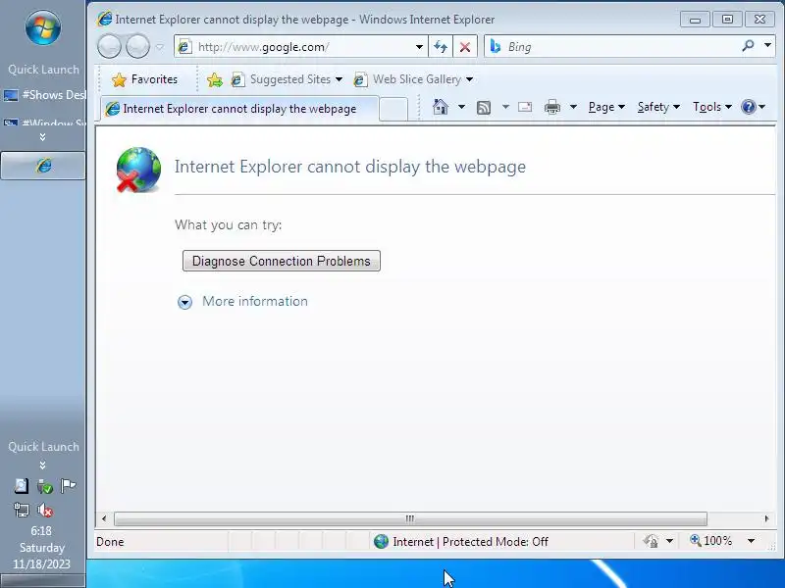Viewport: 785px width, 588px height.
Task: Click the error globe icon on page
Action: tap(138, 170)
